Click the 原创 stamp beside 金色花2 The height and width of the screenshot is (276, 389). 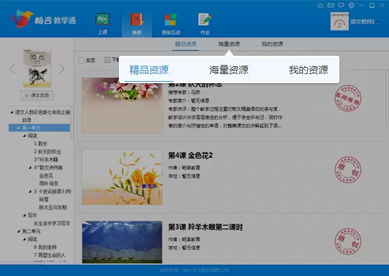(348, 170)
